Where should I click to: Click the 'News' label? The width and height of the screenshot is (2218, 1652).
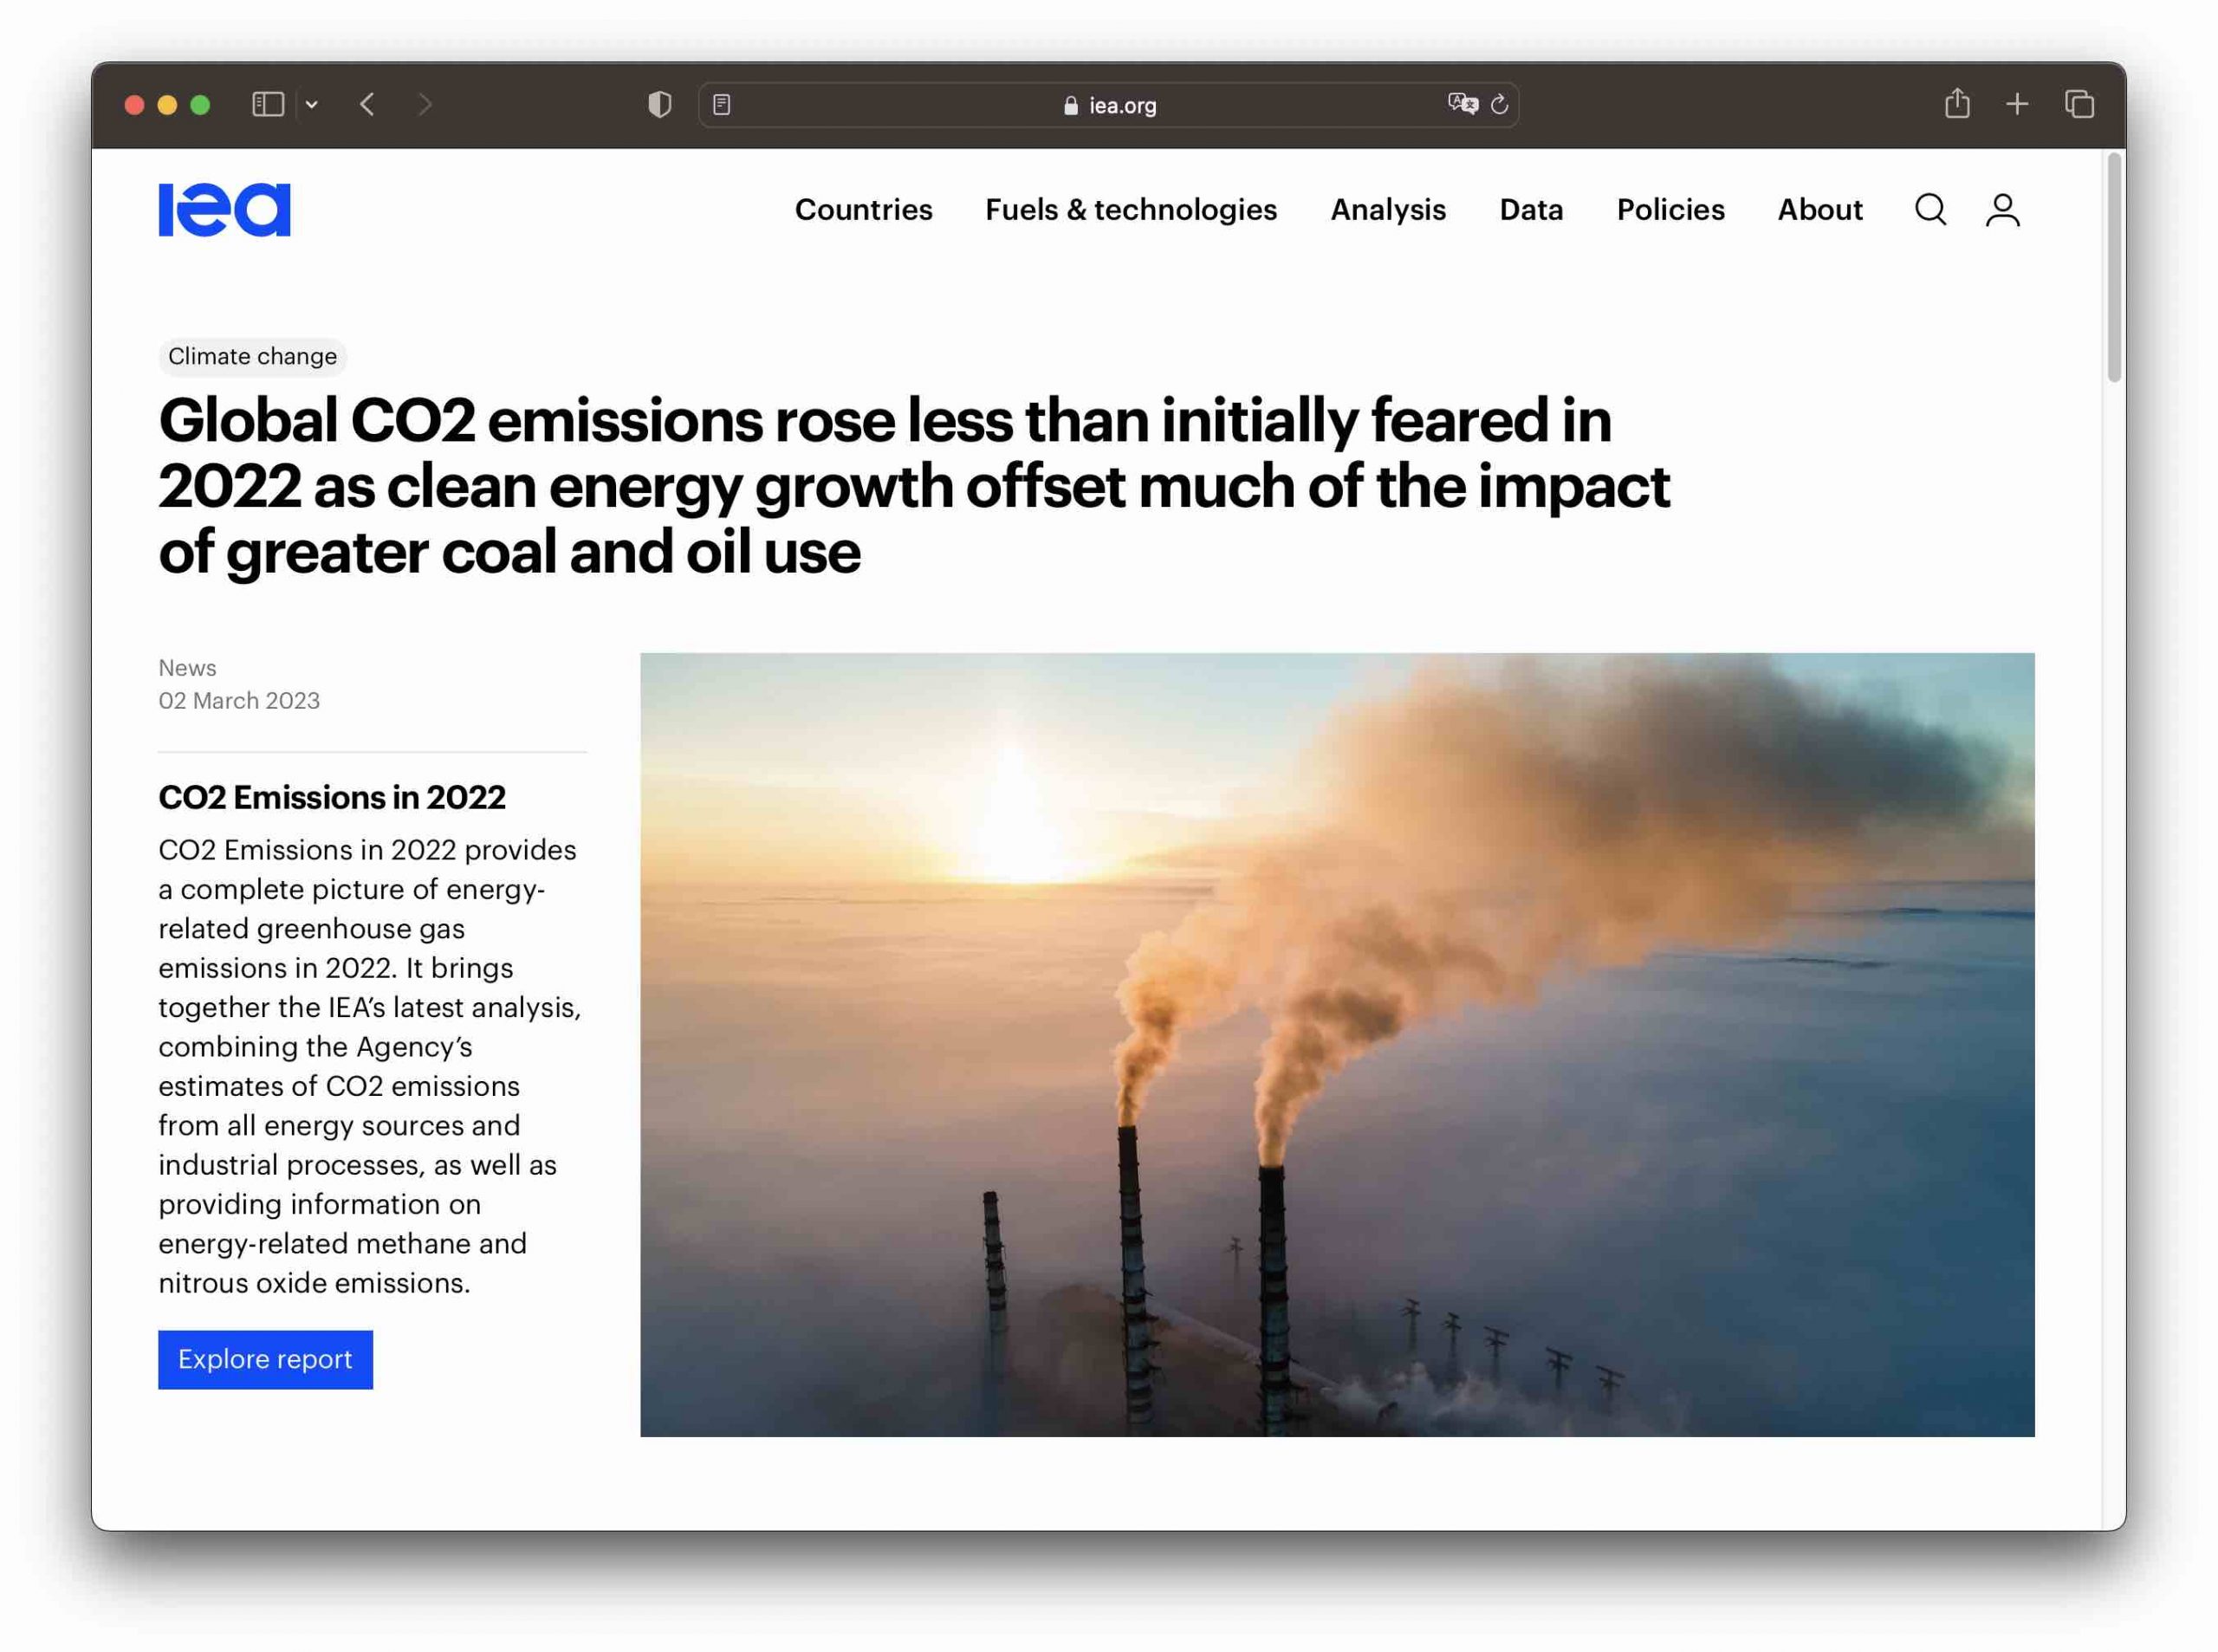pos(187,668)
